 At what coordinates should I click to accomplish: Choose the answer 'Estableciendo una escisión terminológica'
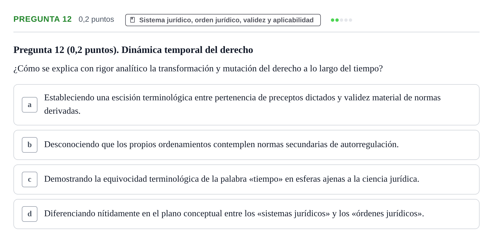pyautogui.click(x=246, y=105)
